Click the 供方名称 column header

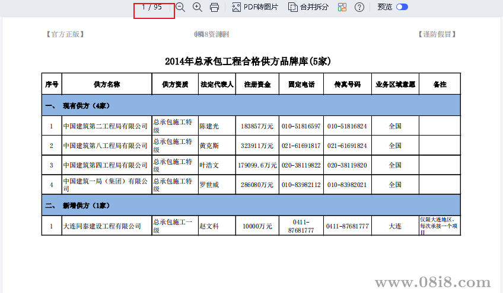pyautogui.click(x=107, y=84)
